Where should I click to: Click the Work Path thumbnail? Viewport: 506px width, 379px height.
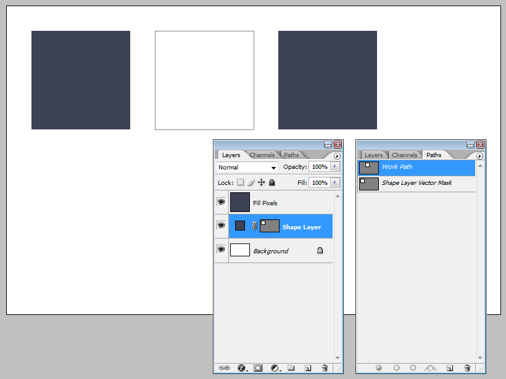(x=369, y=168)
